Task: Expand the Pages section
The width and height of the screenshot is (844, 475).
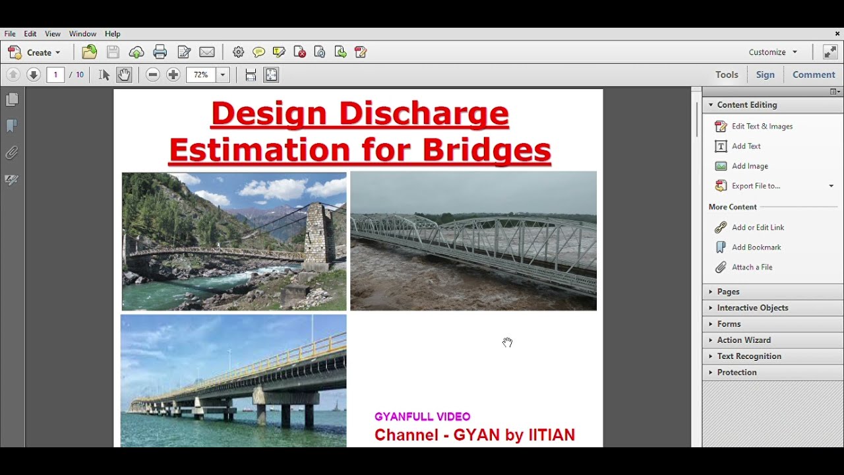Action: [x=773, y=292]
